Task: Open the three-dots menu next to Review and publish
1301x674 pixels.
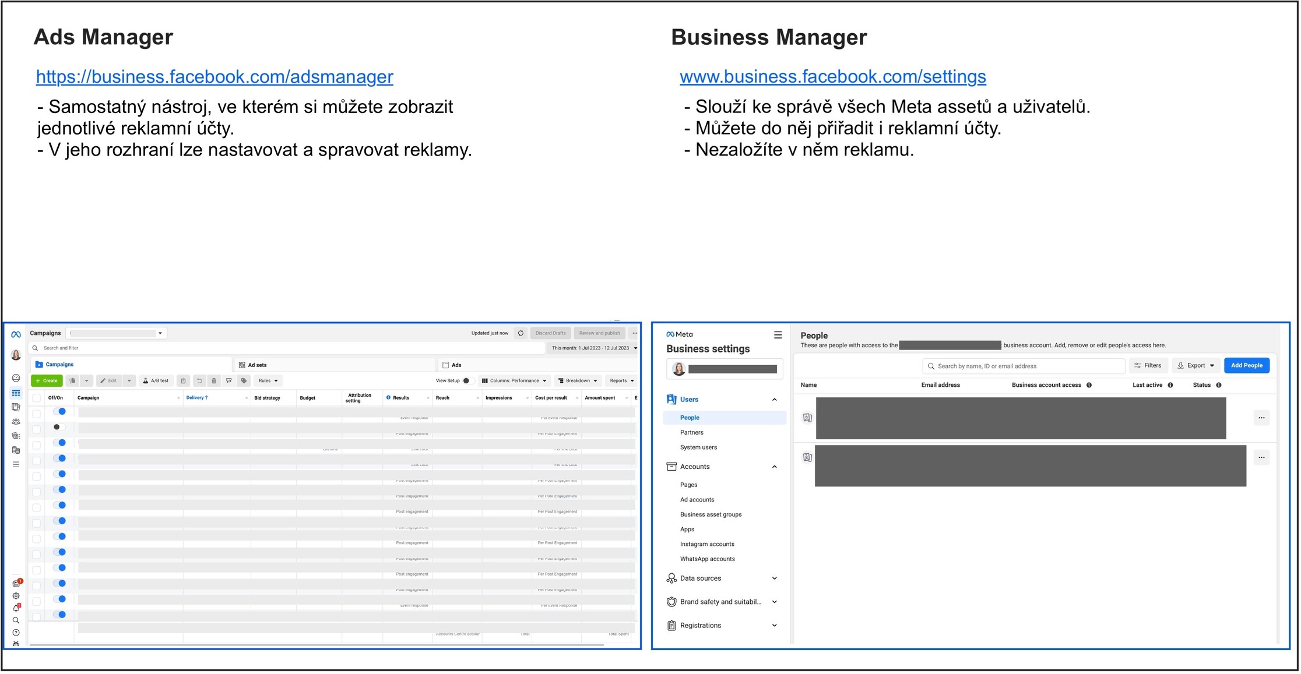Action: 635,333
